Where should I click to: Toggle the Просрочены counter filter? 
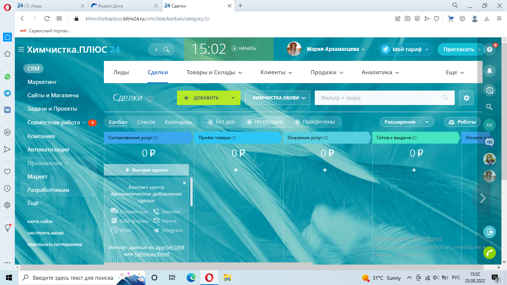click(x=314, y=122)
